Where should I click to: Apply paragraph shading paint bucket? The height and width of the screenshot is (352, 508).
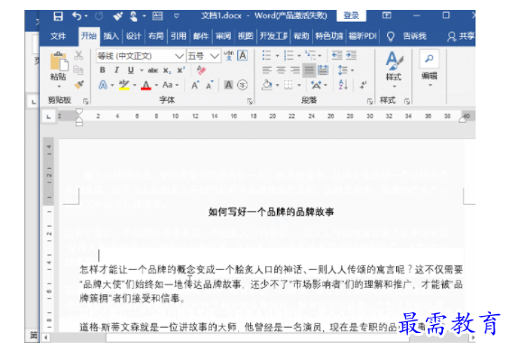click(267, 85)
